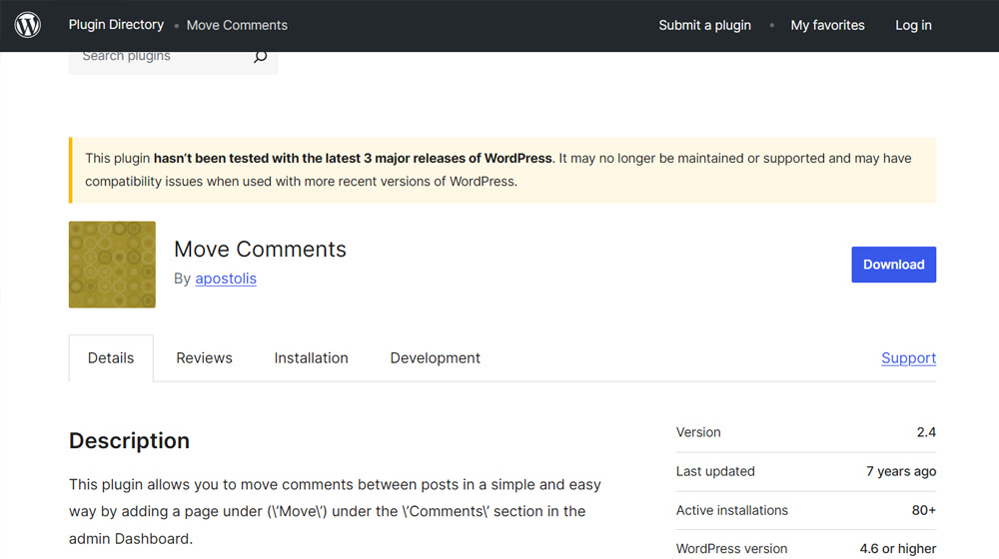Click the 'WordPress version' label
Screen dimensions: 999x559
731,549
